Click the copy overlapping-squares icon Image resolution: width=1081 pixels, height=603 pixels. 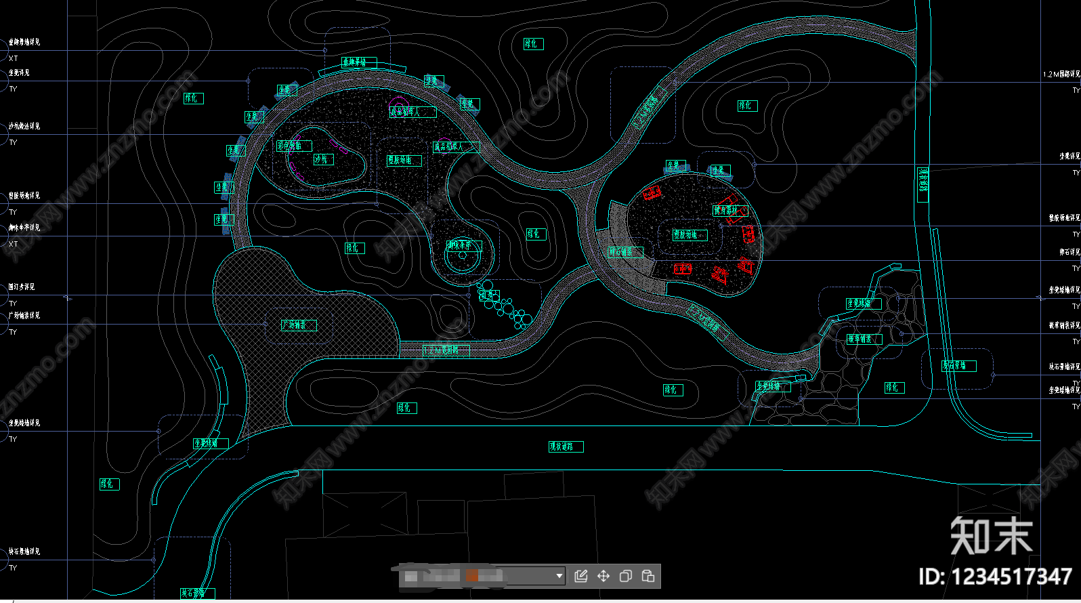click(x=626, y=576)
